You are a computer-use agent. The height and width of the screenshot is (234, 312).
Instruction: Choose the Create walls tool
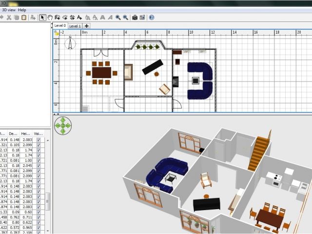(58, 18)
